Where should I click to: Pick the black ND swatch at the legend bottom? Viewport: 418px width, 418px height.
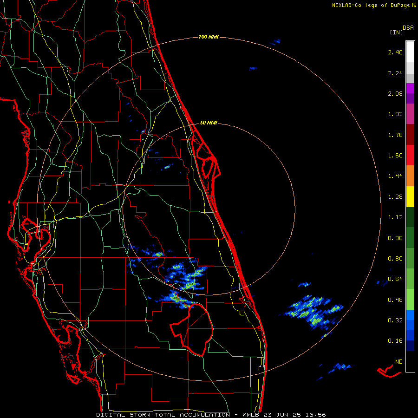click(x=410, y=361)
